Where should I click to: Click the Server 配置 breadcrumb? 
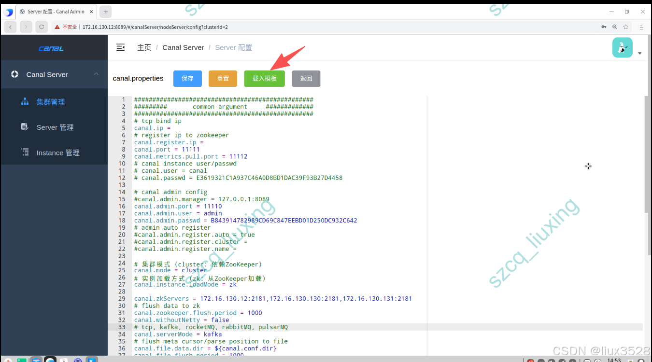[233, 47]
